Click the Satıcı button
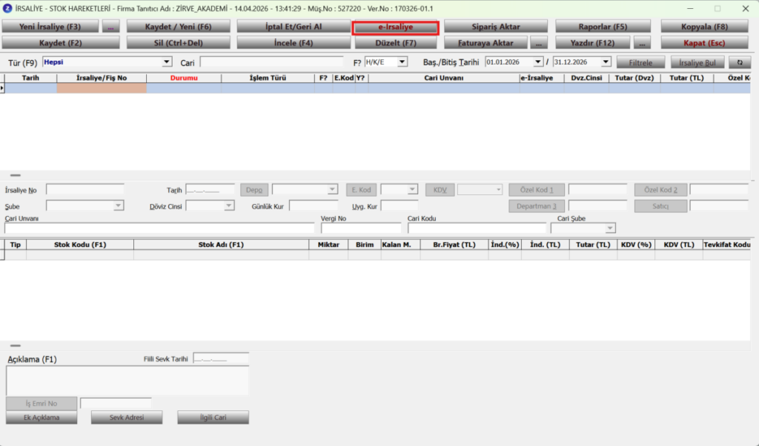This screenshot has height=446, width=759. (x=660, y=206)
